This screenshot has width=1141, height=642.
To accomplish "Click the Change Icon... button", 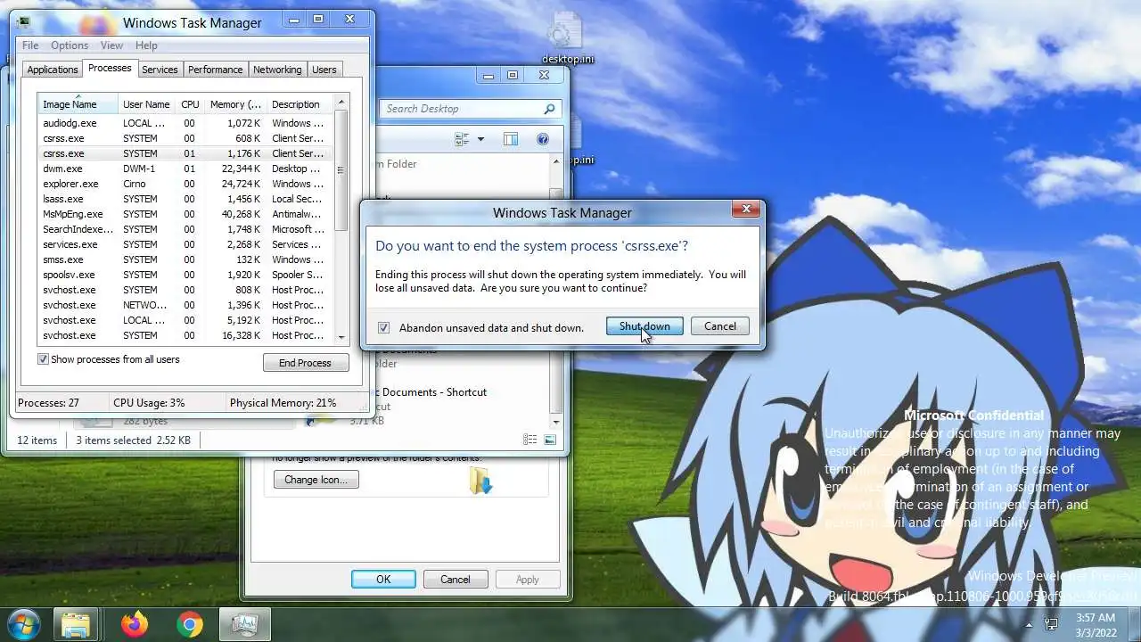I will (316, 480).
